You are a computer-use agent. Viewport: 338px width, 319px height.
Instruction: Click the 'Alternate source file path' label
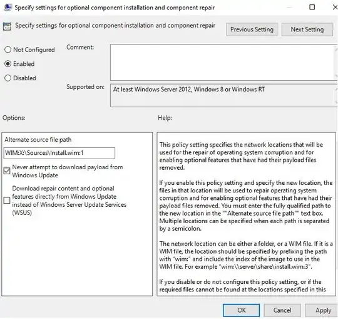point(38,140)
